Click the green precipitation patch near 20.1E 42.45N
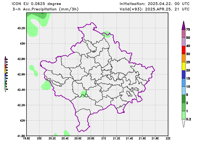This screenshot has width=200, height=154. (46, 85)
